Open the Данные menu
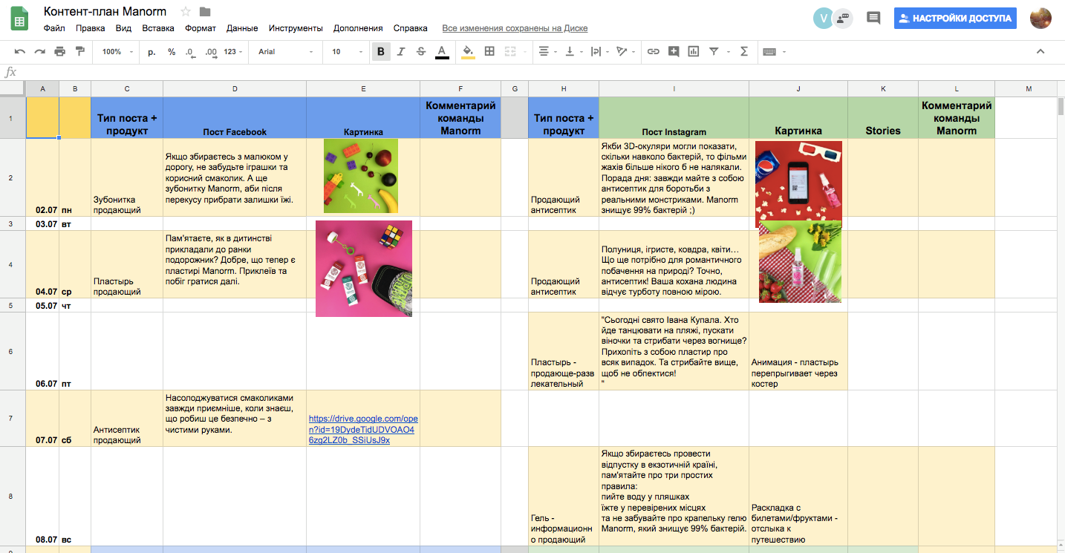This screenshot has height=553, width=1065. tap(242, 28)
